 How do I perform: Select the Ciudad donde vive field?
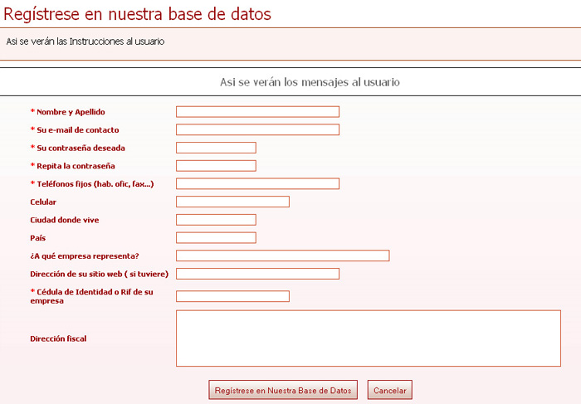216,220
